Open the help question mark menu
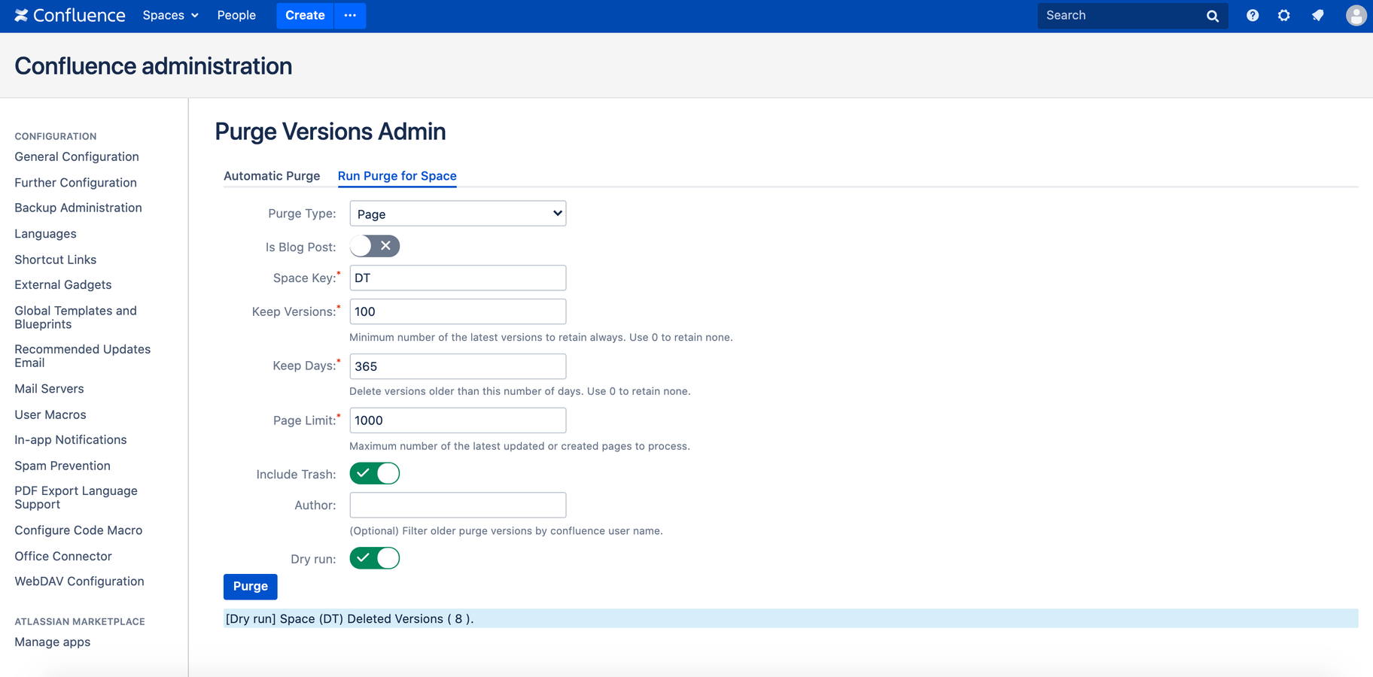 pyautogui.click(x=1253, y=15)
